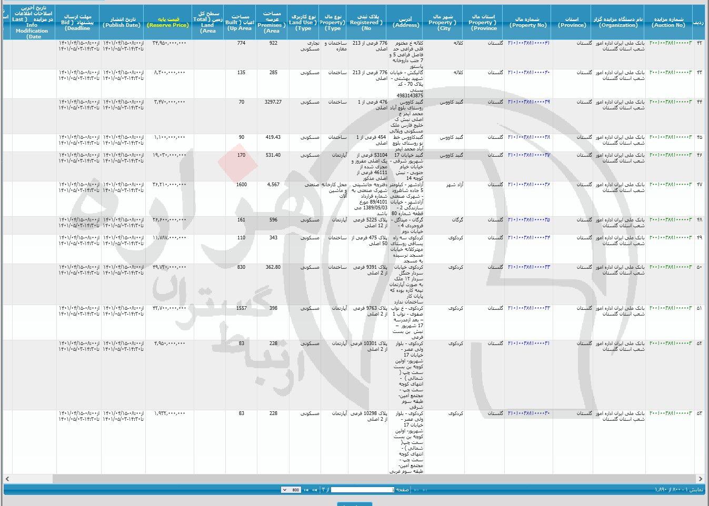Screen dimensions: 709x506
Task: Sort by the Organization column header
Action: (x=618, y=22)
